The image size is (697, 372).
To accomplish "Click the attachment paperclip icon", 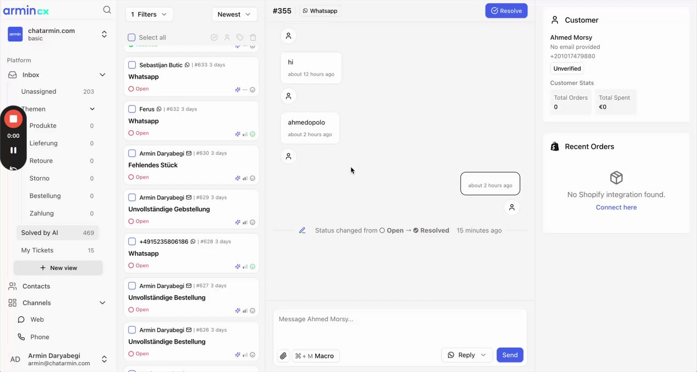I will (x=283, y=355).
